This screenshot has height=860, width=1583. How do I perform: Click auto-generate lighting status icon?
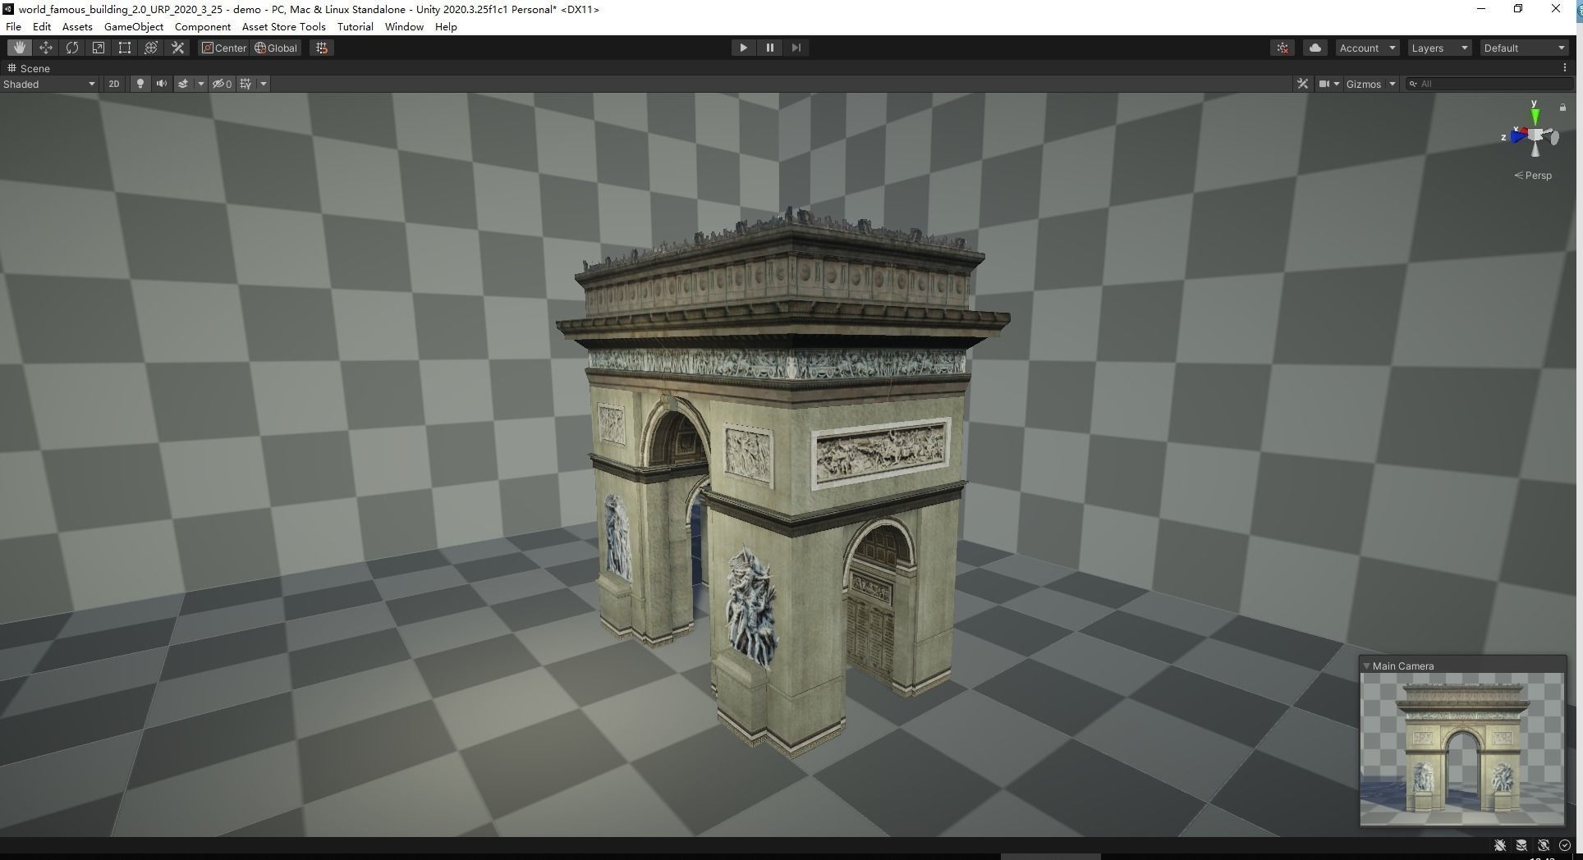point(1544,845)
